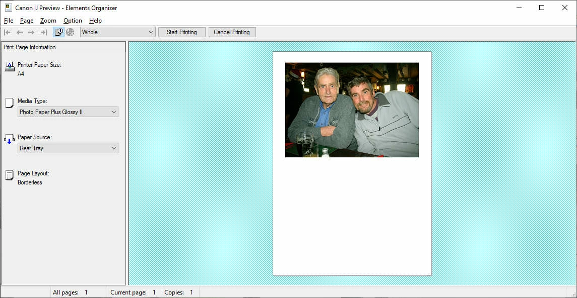Go to next page arrow icon
This screenshot has width=577, height=298.
click(x=31, y=32)
